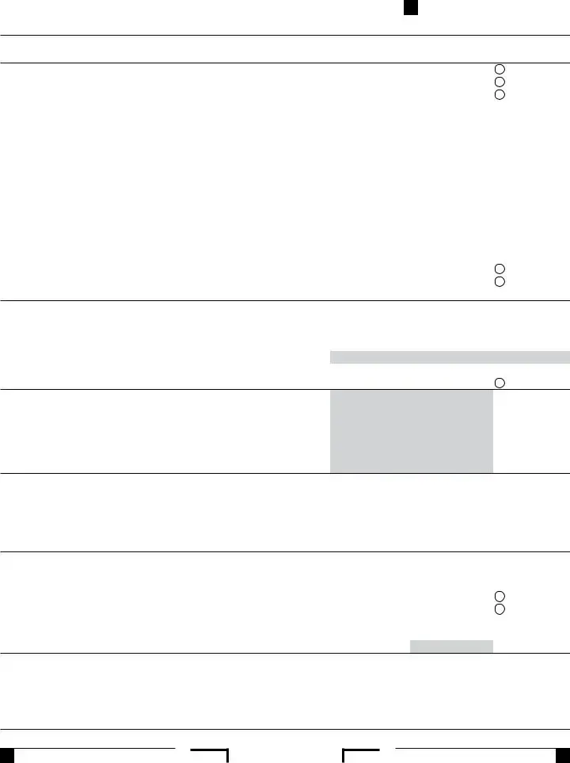Click the large grey shaded rectangular block
Image resolution: width=570 pixels, height=763 pixels.
point(412,431)
